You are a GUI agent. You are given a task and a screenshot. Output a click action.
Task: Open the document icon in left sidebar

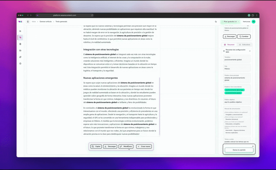click(20, 44)
